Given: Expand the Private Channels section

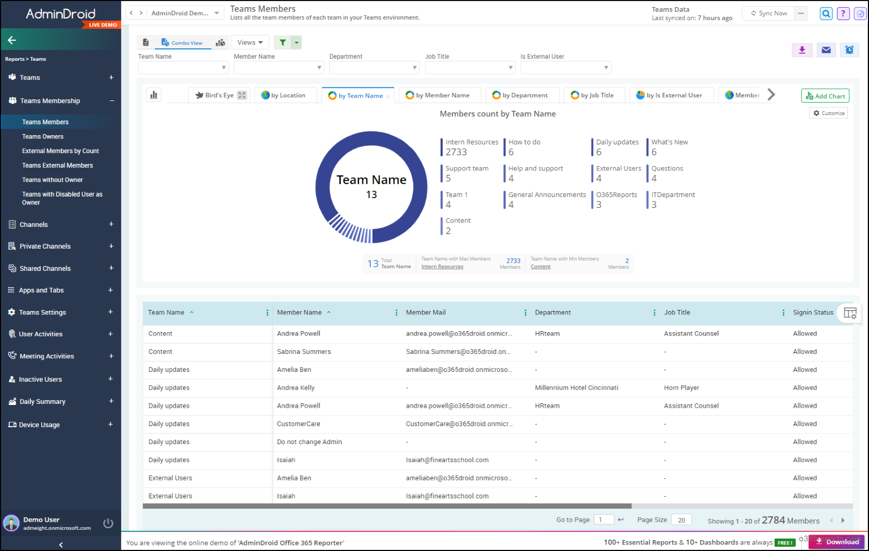Looking at the screenshot, I should point(111,246).
